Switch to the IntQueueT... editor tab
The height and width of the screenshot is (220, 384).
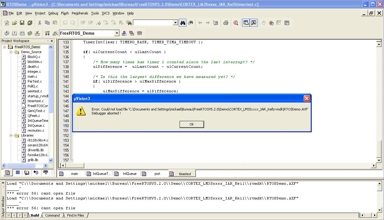click(100, 174)
